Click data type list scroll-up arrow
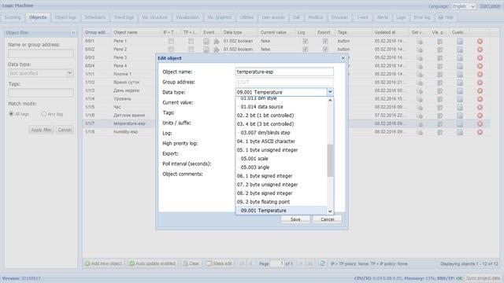The width and height of the screenshot is (504, 283). coord(330,101)
